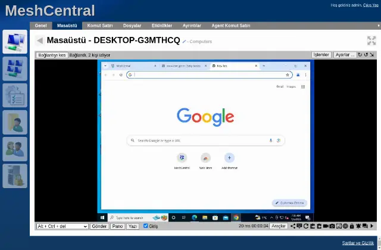This screenshot has width=381, height=250.
Task: Select the Masaüstü tab
Action: click(x=67, y=26)
